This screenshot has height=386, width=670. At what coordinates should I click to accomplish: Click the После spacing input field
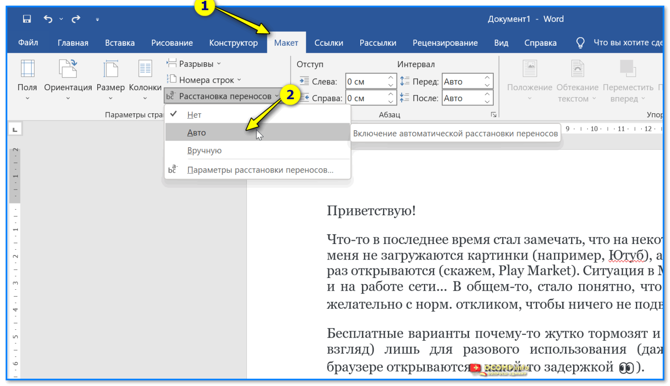pyautogui.click(x=462, y=98)
